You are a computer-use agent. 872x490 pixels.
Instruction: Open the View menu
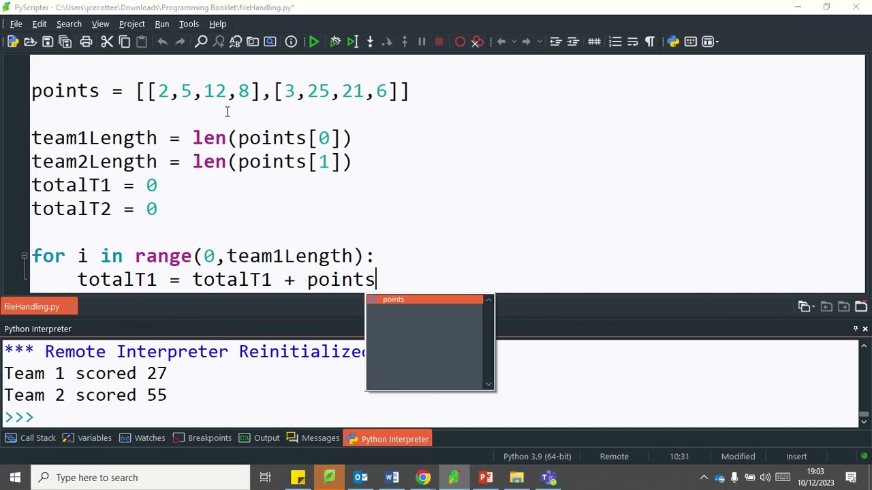[100, 24]
